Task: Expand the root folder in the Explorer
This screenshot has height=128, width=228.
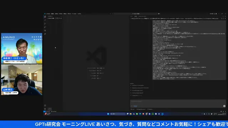Action: [x=51, y=18]
